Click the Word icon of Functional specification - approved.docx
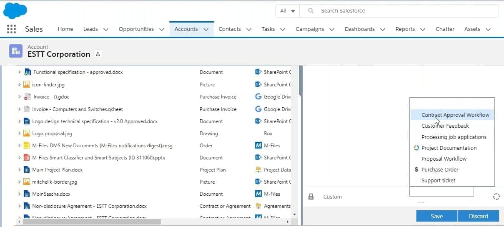 coord(28,72)
